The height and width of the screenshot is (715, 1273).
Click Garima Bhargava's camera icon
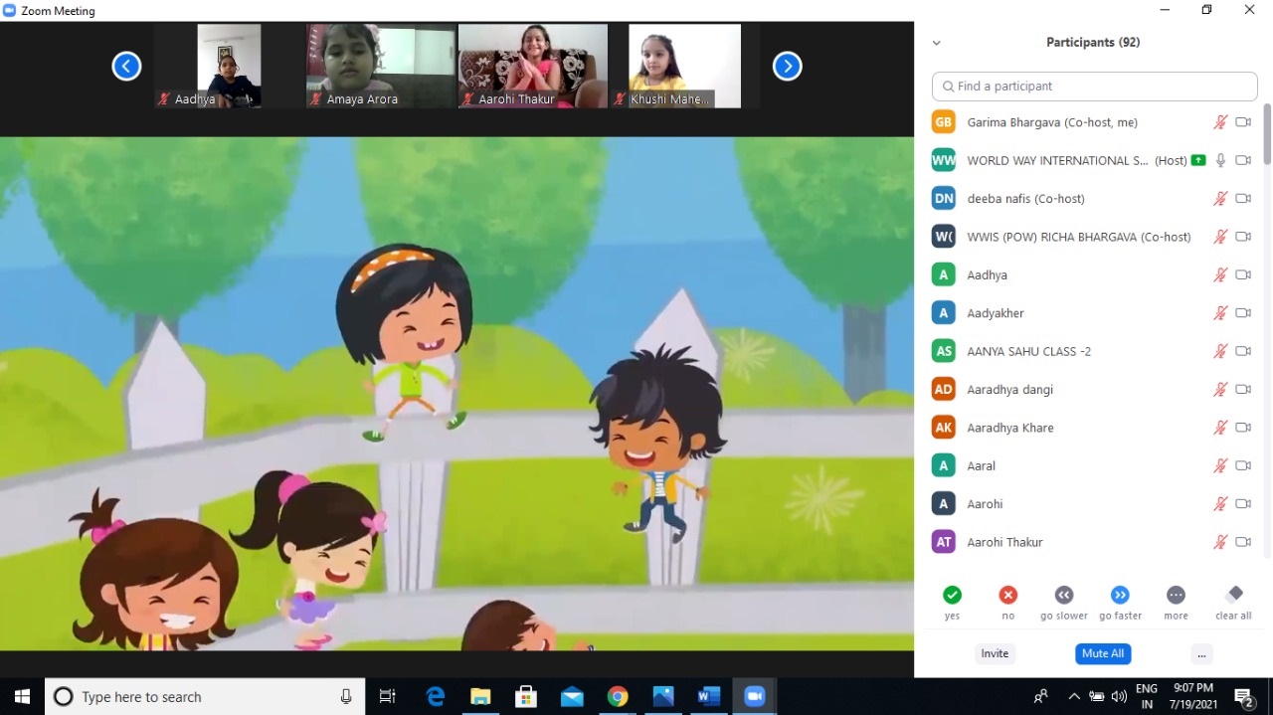click(x=1243, y=122)
